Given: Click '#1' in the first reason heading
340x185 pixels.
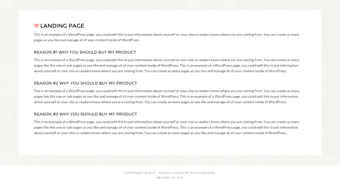Looking at the screenshot, I should [55, 52].
